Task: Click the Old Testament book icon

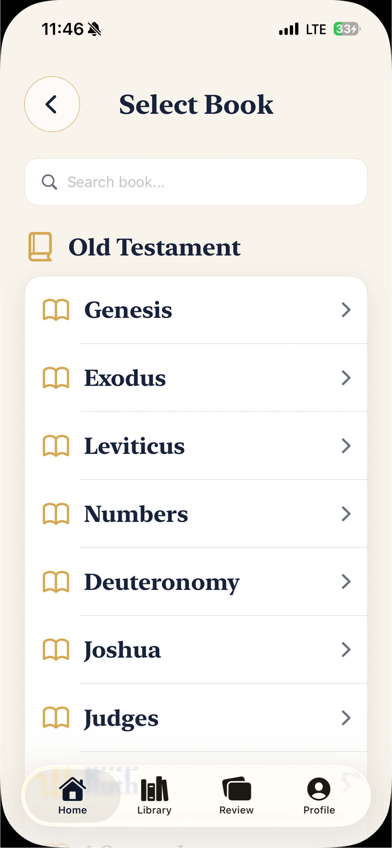Action: (x=40, y=247)
